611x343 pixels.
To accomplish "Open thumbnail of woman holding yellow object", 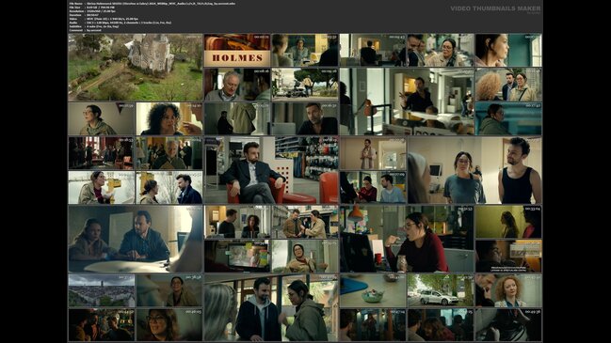I will pos(102,187).
